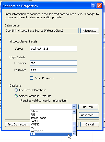The height and width of the screenshot is (142, 105).
Task: Enable the Save Password checkbox
Action: tap(31, 78)
